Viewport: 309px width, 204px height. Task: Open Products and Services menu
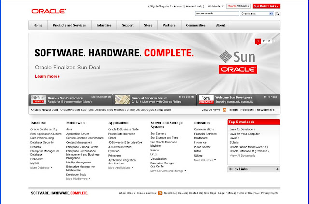[70, 25]
